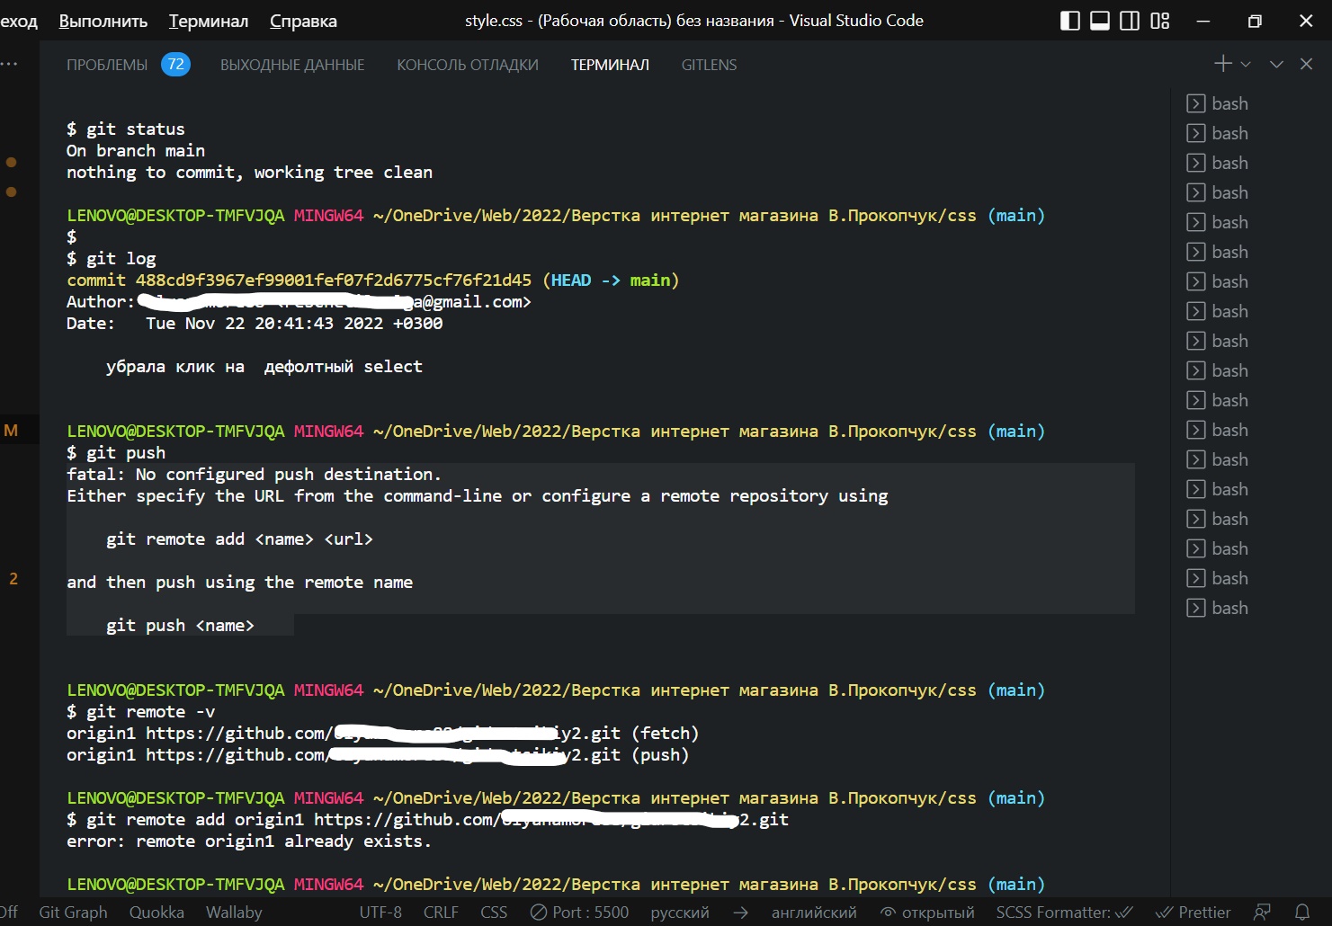Click Wallaby in the status bar
Screen dimensions: 1332x926
[234, 913]
